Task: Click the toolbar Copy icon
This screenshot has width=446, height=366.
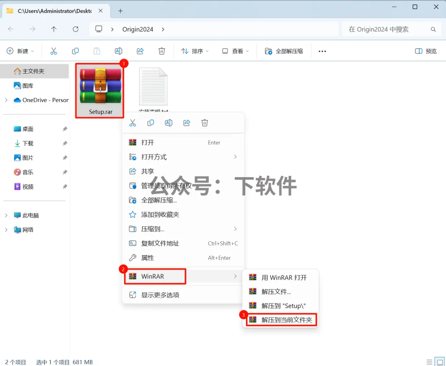Action: click(x=75, y=51)
